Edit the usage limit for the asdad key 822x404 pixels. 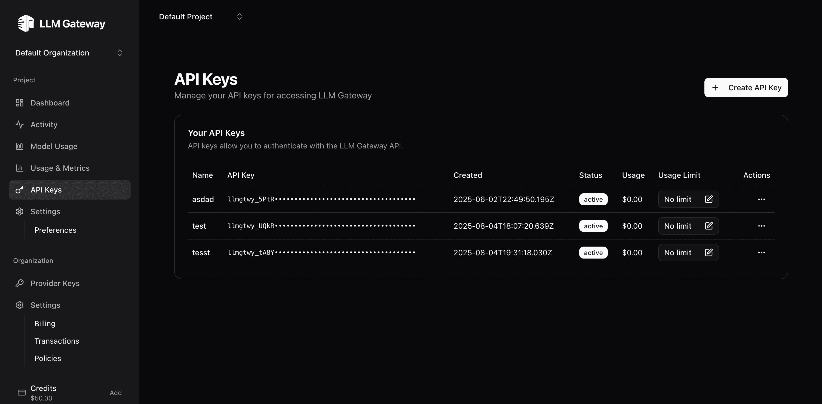pos(709,199)
